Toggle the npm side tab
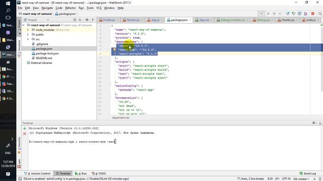The height and width of the screenshot is (181, 323). [19, 163]
